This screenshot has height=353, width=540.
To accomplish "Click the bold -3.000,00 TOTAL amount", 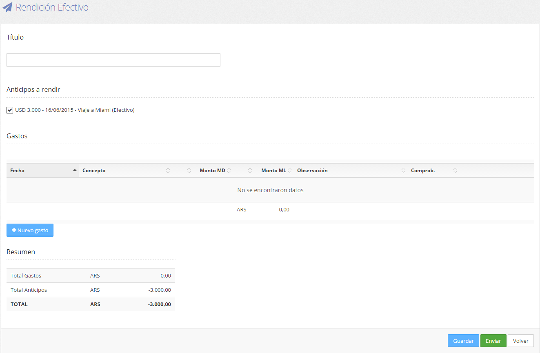I will coord(159,304).
